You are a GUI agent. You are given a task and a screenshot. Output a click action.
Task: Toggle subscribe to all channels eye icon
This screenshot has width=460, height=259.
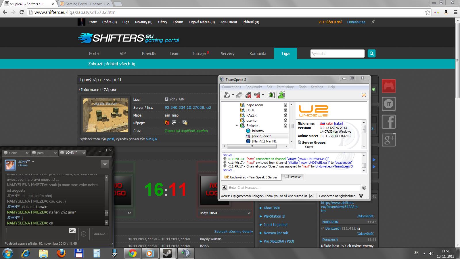[x=271, y=95]
